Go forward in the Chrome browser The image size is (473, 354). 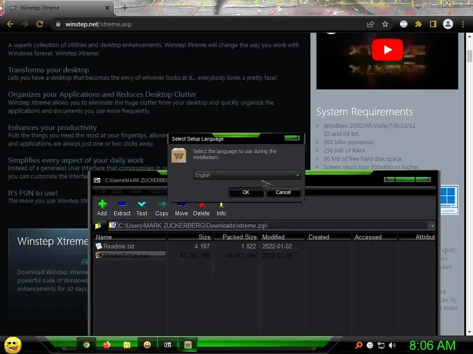coord(25,24)
